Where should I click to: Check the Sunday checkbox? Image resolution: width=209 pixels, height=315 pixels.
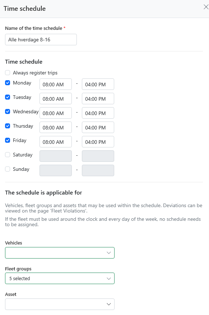pos(8,169)
